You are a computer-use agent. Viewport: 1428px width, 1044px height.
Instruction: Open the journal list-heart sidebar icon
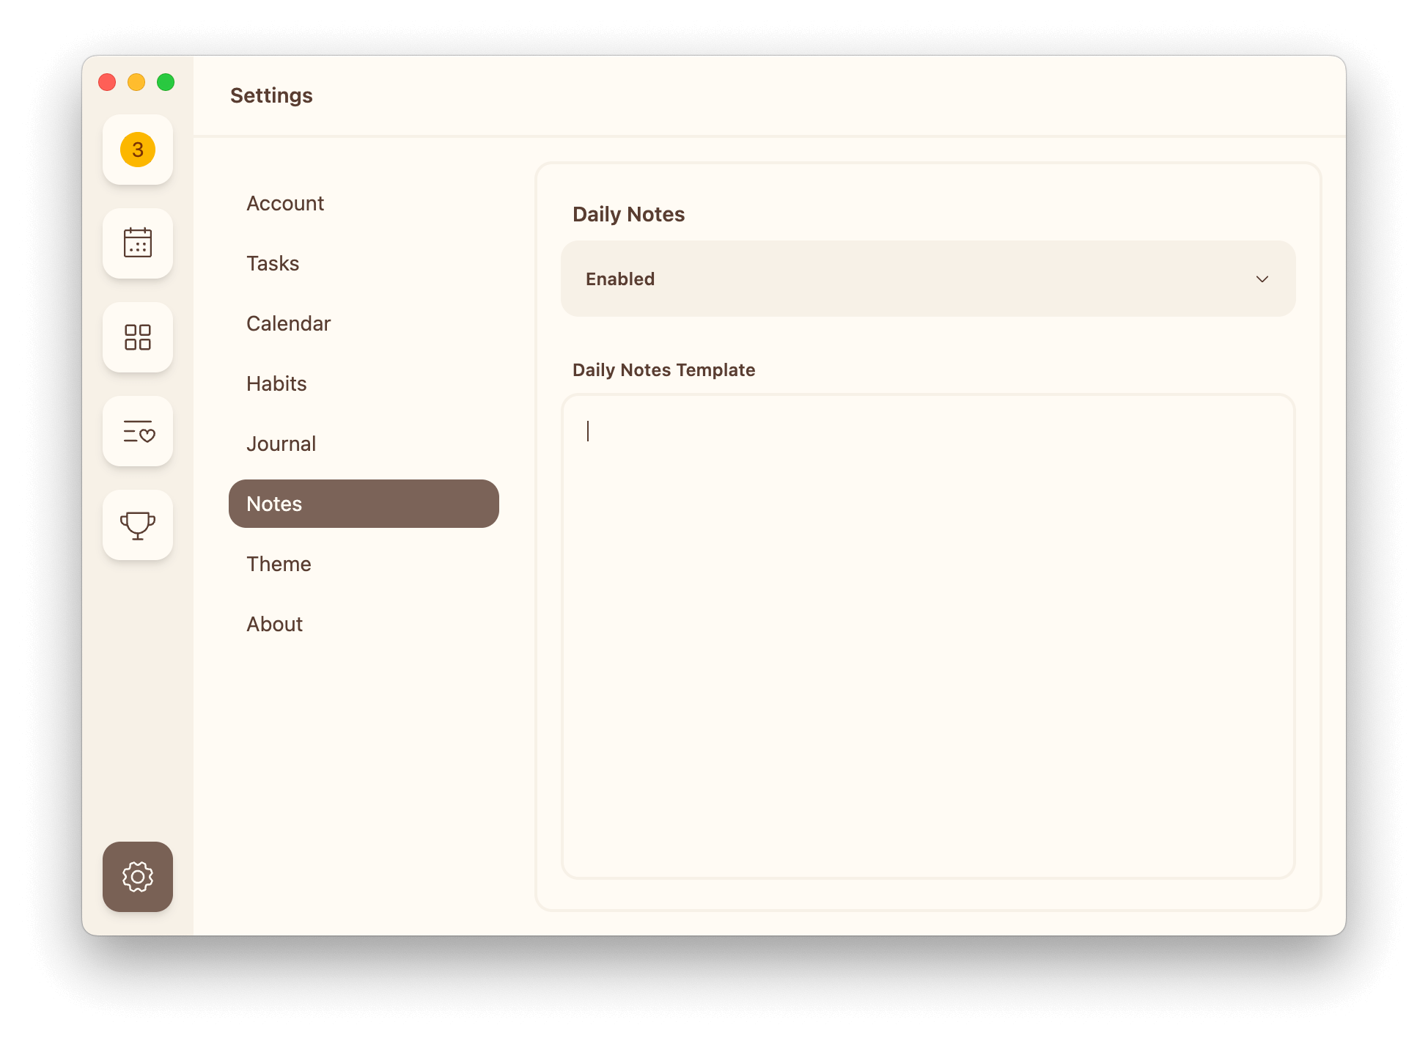(138, 431)
